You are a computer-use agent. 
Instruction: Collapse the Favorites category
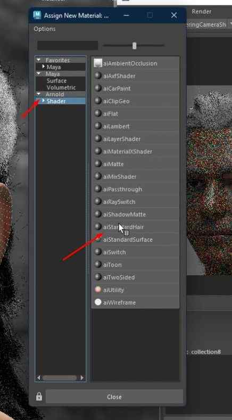click(x=38, y=60)
